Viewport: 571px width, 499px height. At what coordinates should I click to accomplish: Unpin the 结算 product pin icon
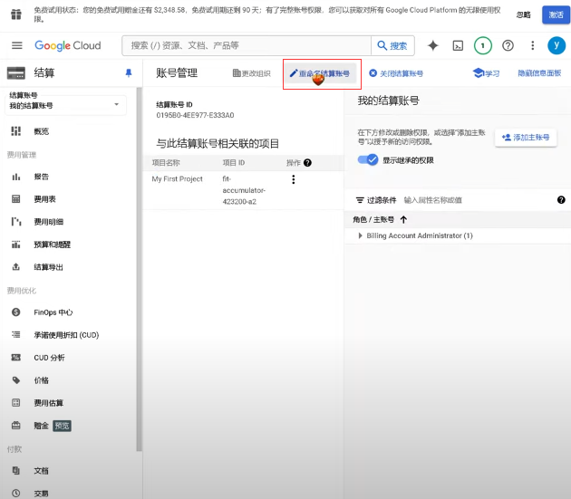(129, 72)
